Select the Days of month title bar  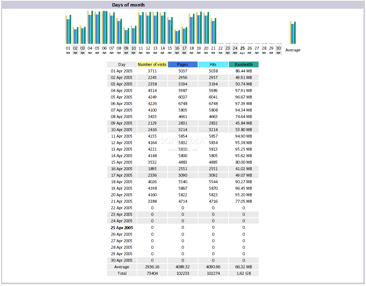128,5
